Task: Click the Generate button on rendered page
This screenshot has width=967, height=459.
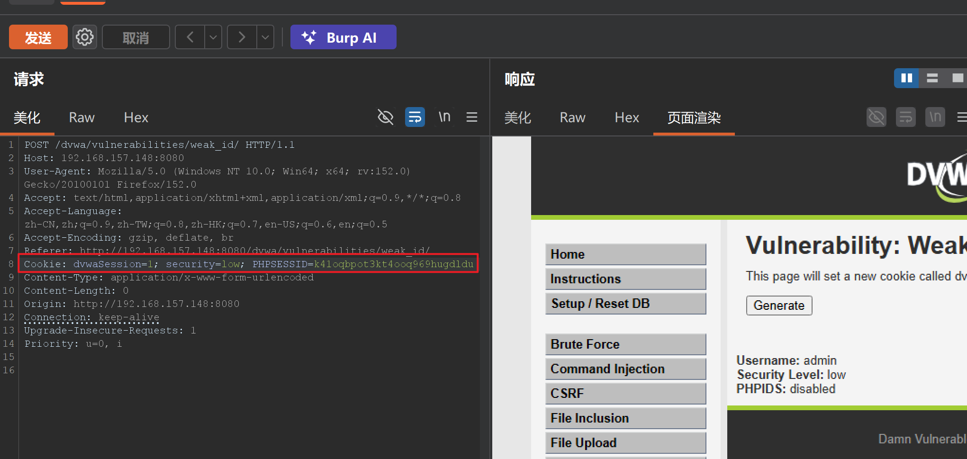Action: pyautogui.click(x=779, y=306)
